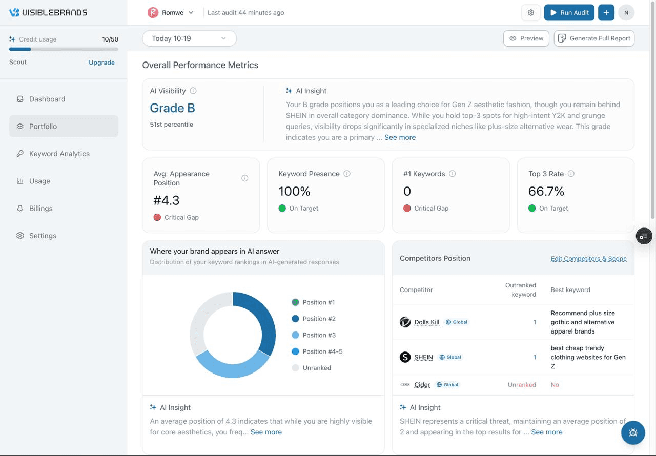Viewport: 656px width, 456px height.
Task: Expand See more in top AI Insight
Action: [x=400, y=137]
